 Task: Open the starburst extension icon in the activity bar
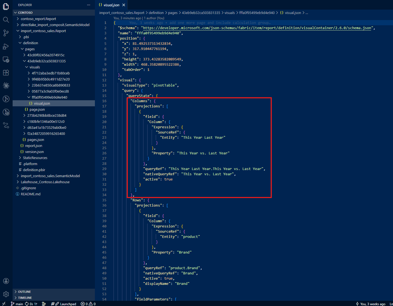coord(6,86)
